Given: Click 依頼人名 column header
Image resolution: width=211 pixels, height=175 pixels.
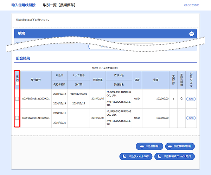Looking at the screenshot, I should click(119, 76).
